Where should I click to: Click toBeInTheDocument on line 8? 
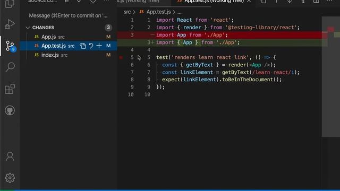[x=248, y=80]
